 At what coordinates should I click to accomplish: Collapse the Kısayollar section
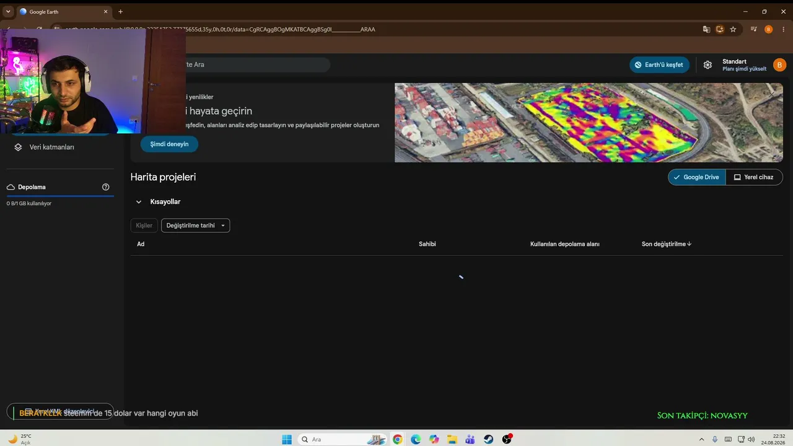point(139,202)
